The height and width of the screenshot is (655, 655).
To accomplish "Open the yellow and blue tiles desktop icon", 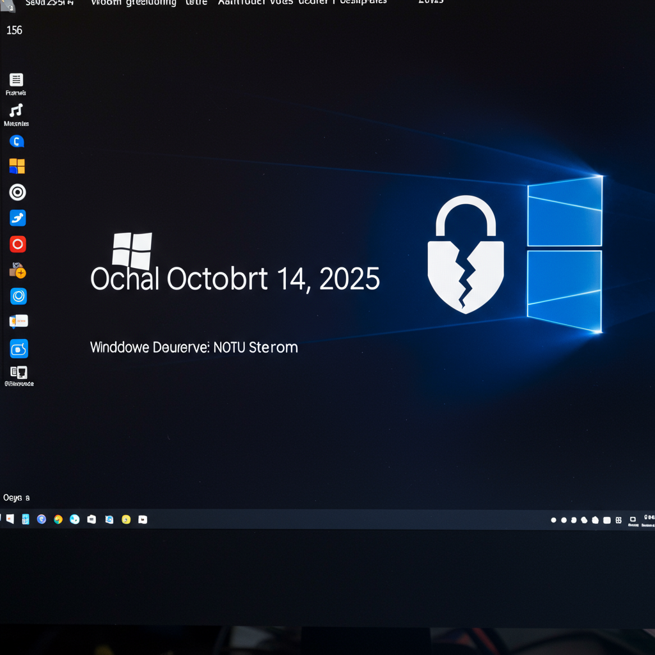I will pyautogui.click(x=17, y=166).
